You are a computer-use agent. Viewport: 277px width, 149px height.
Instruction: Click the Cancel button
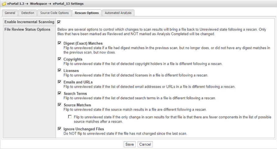pos(145,144)
